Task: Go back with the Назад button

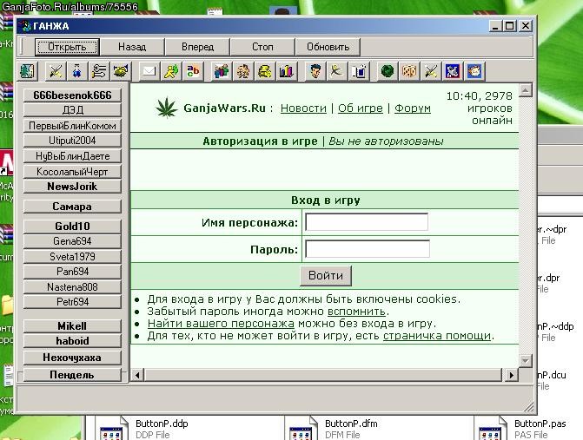Action: point(132,47)
